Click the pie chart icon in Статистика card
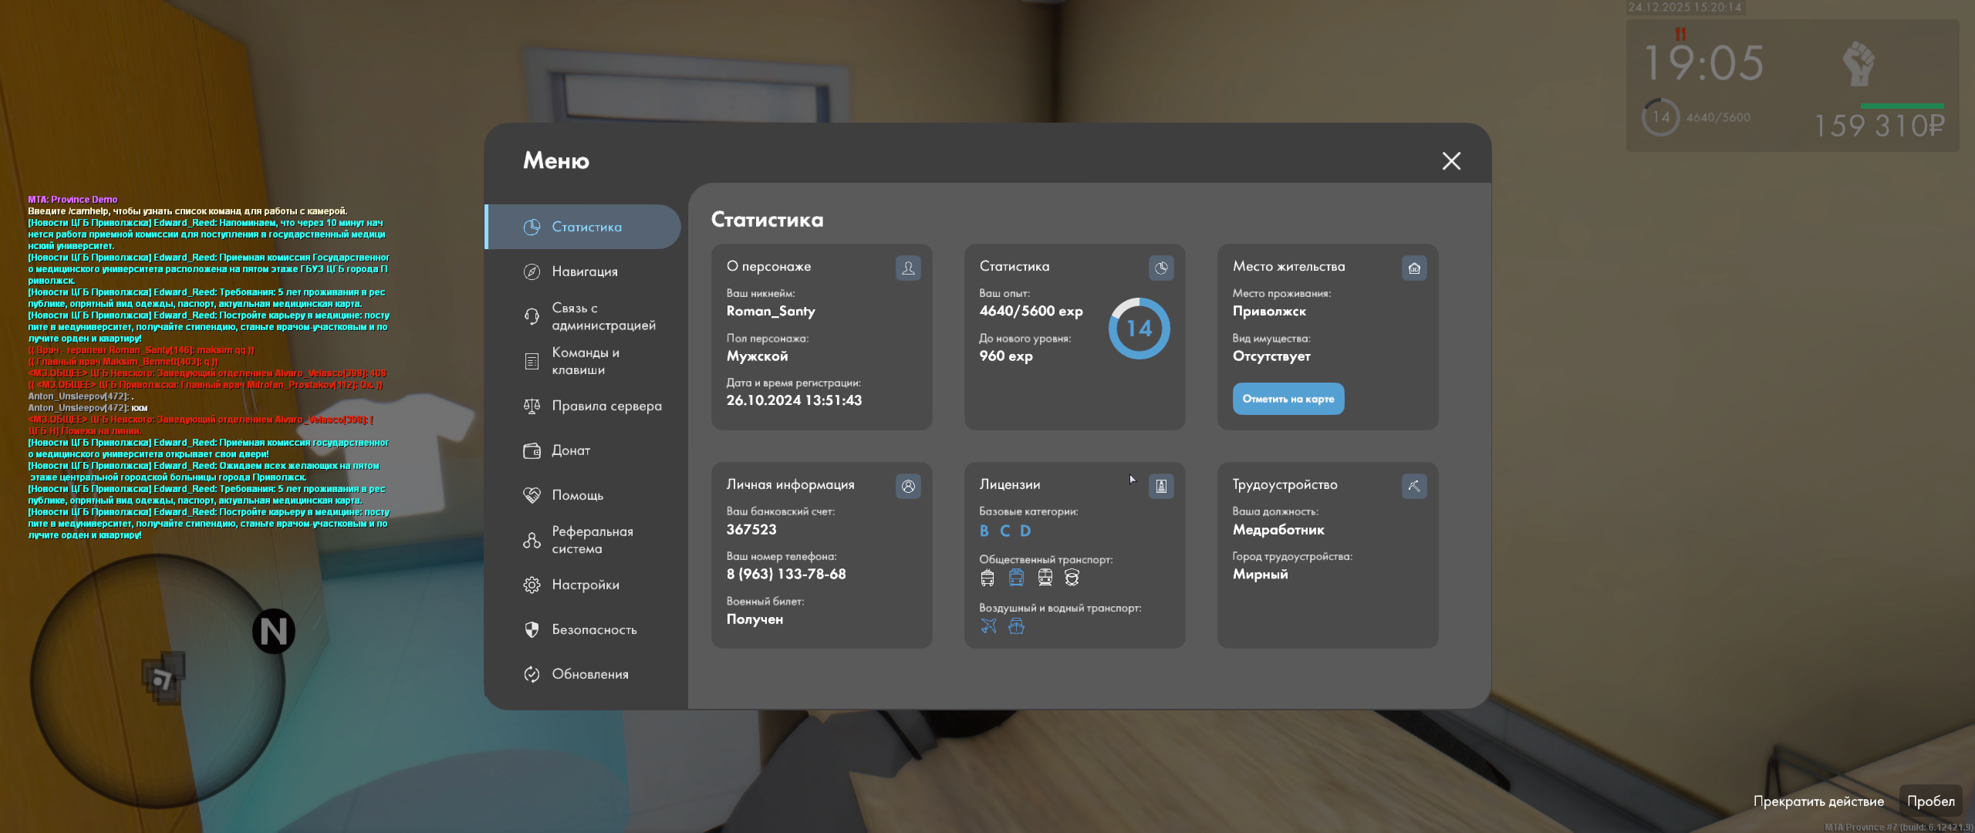Image resolution: width=1975 pixels, height=833 pixels. [x=1161, y=268]
